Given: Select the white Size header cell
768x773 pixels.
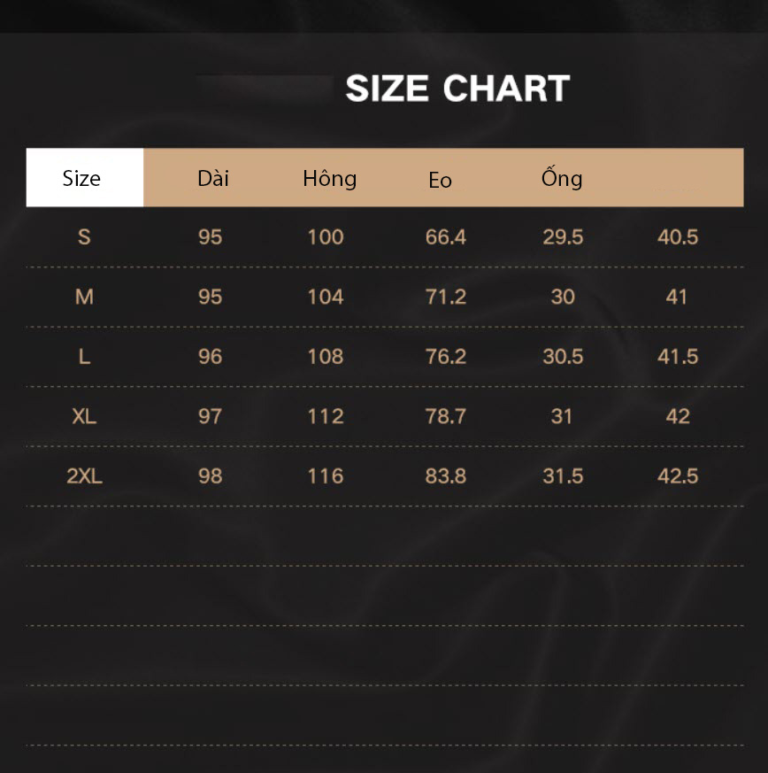Looking at the screenshot, I should coord(85,177).
